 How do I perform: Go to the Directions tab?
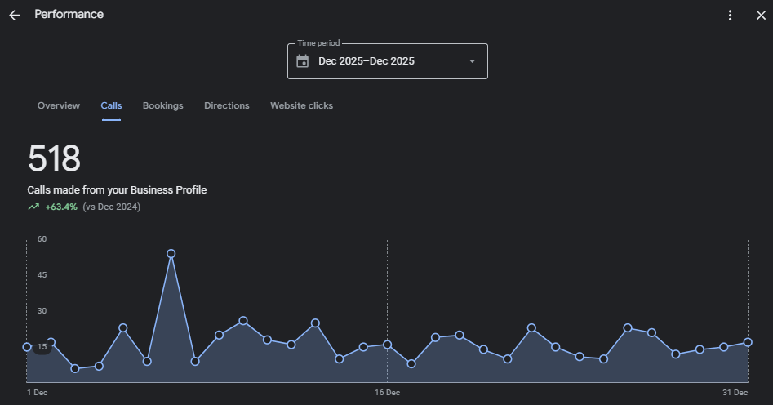pyautogui.click(x=227, y=105)
